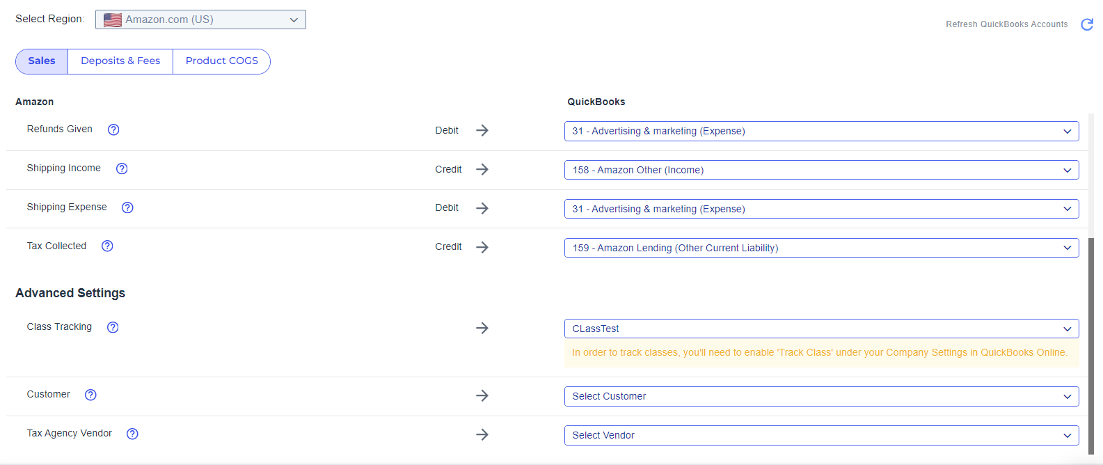
Task: Click the arrow icon in Tax Agency Vendor row
Action: pos(482,434)
